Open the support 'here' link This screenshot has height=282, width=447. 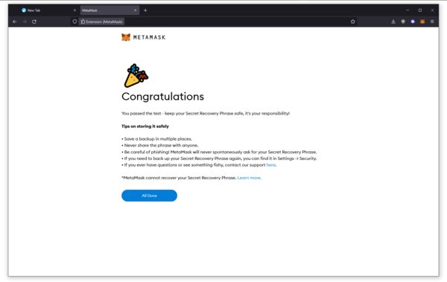271,165
